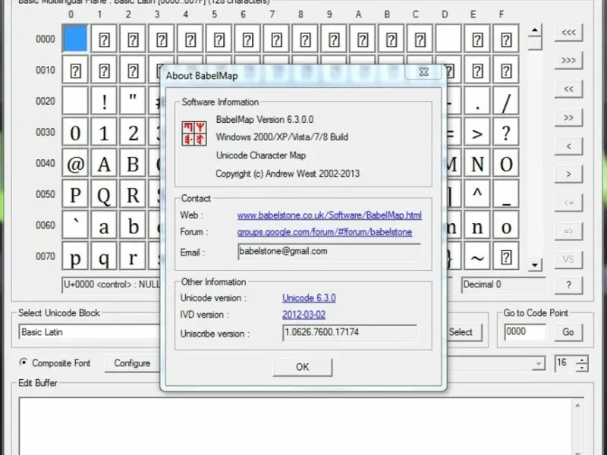Open the IVD version 2012-03-02 link

pyautogui.click(x=303, y=315)
